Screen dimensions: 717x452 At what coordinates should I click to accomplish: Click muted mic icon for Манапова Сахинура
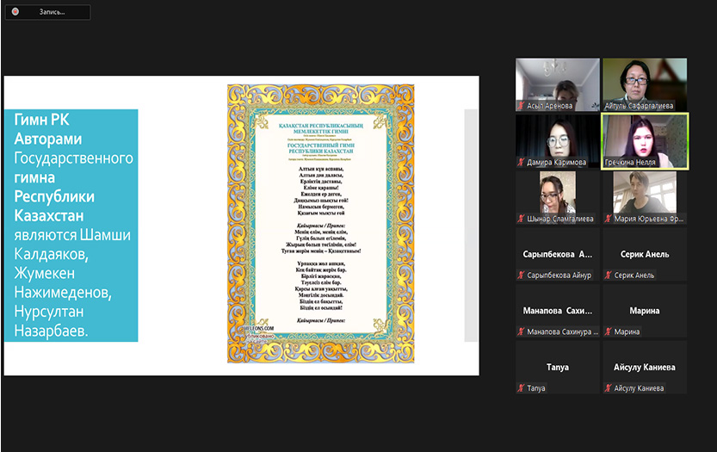(x=521, y=332)
